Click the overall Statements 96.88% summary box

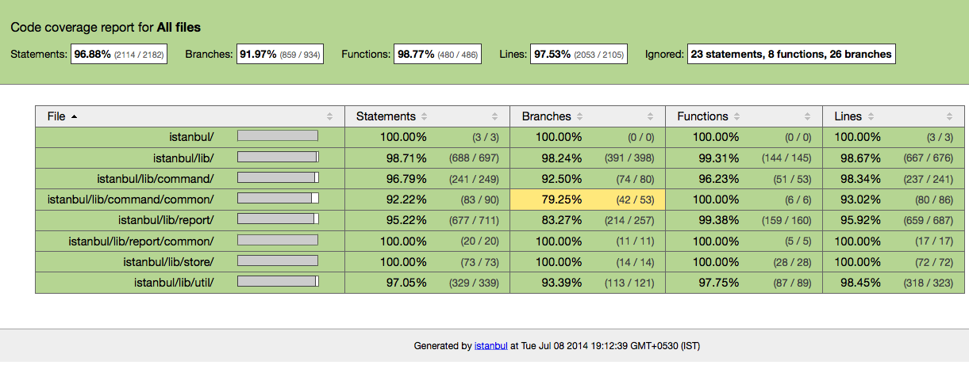[119, 55]
